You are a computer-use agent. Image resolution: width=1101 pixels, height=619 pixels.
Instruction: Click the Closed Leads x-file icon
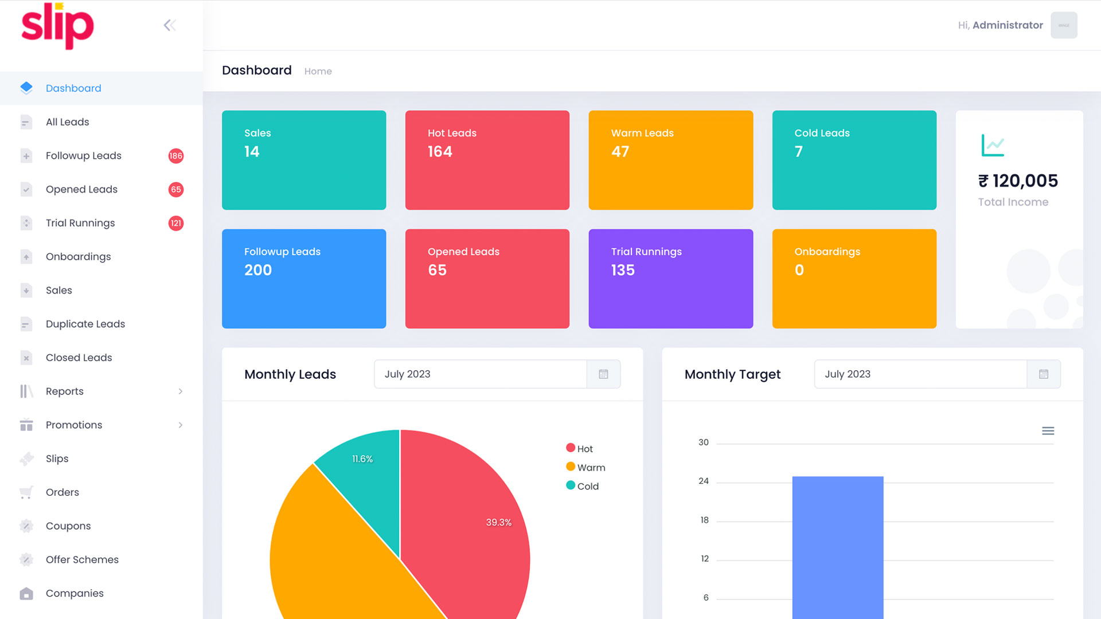tap(26, 358)
